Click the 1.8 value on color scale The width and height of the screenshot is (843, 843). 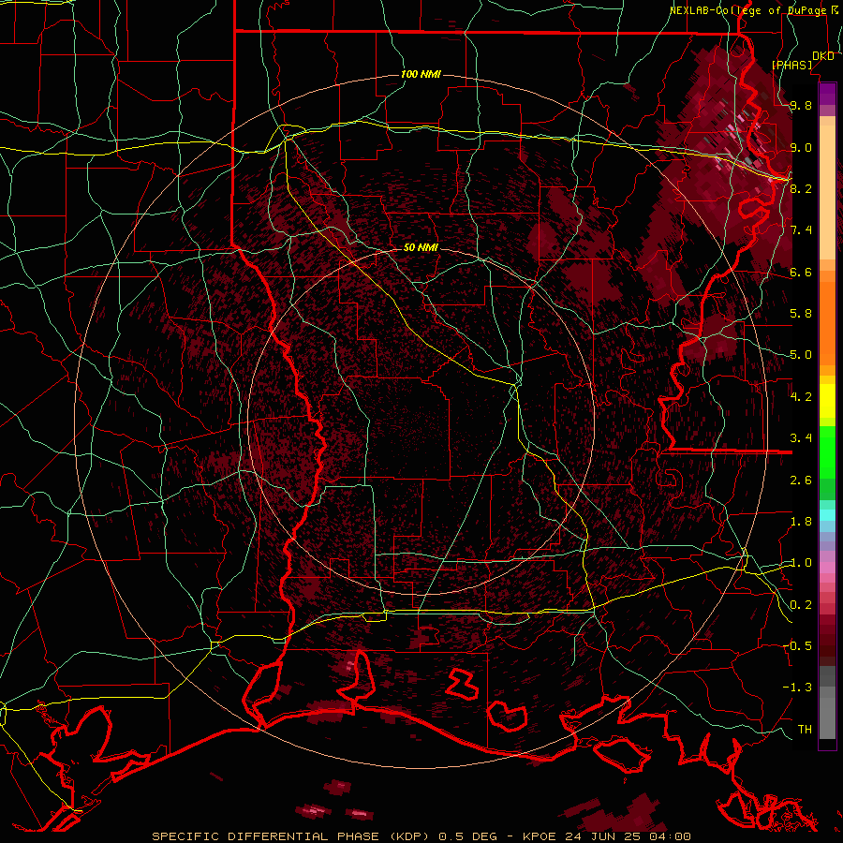click(x=801, y=522)
